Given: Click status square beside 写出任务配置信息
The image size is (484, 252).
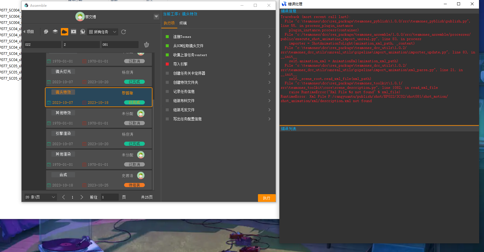Looking at the screenshot, I should coord(167,119).
